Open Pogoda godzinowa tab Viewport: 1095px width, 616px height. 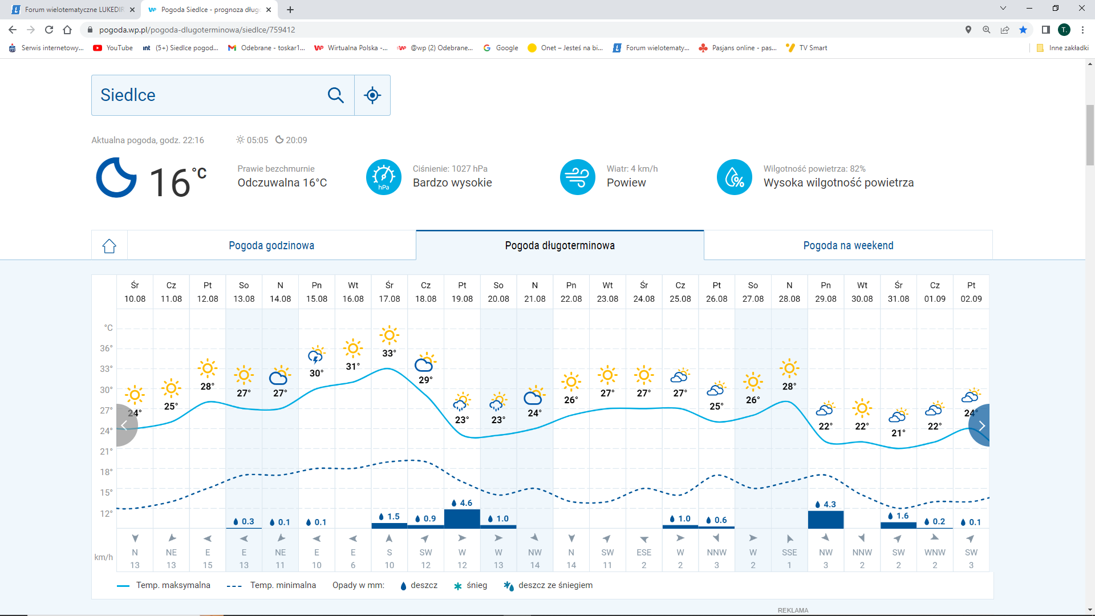click(271, 246)
